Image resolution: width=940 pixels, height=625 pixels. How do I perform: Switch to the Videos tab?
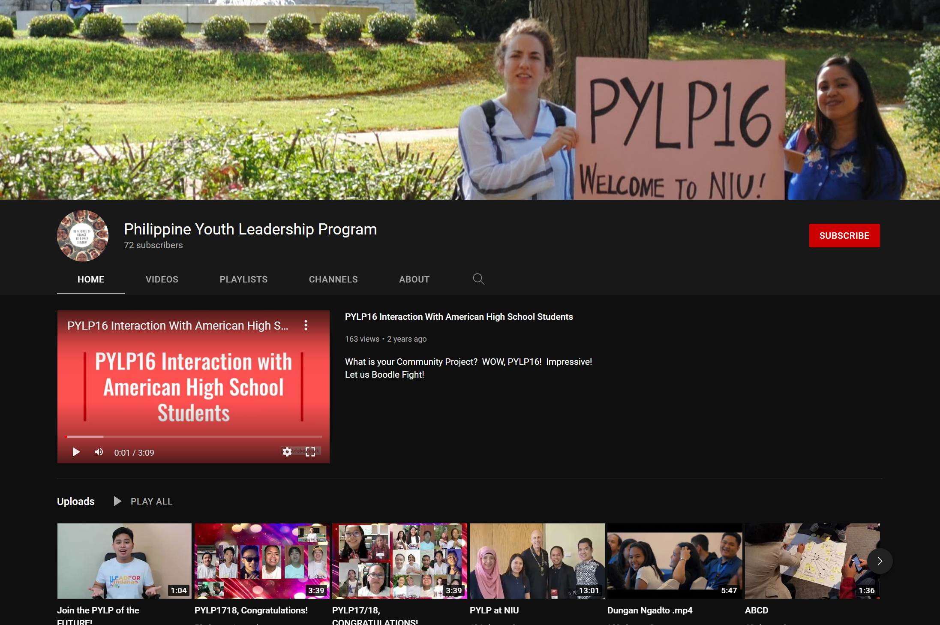pyautogui.click(x=162, y=279)
